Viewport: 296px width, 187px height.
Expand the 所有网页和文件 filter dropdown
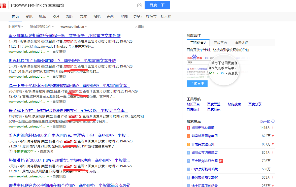42,27
